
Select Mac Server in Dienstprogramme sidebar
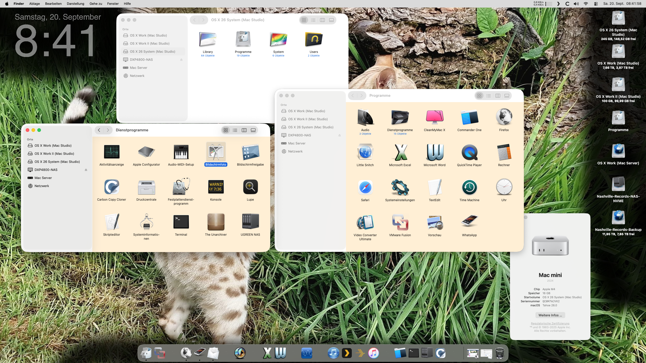(x=43, y=178)
